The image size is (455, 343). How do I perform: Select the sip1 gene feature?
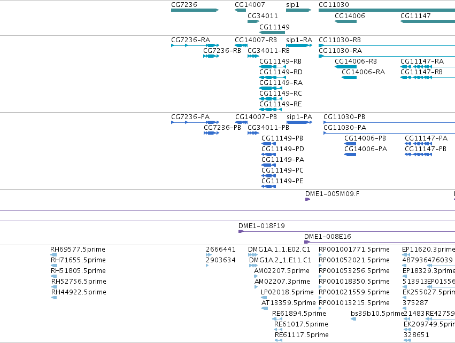tap(298, 10)
